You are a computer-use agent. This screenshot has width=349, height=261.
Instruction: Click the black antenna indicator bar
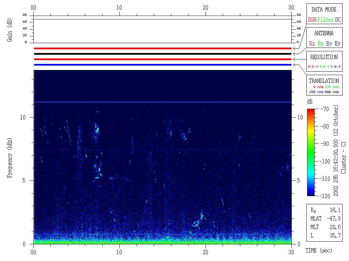coord(163,54)
